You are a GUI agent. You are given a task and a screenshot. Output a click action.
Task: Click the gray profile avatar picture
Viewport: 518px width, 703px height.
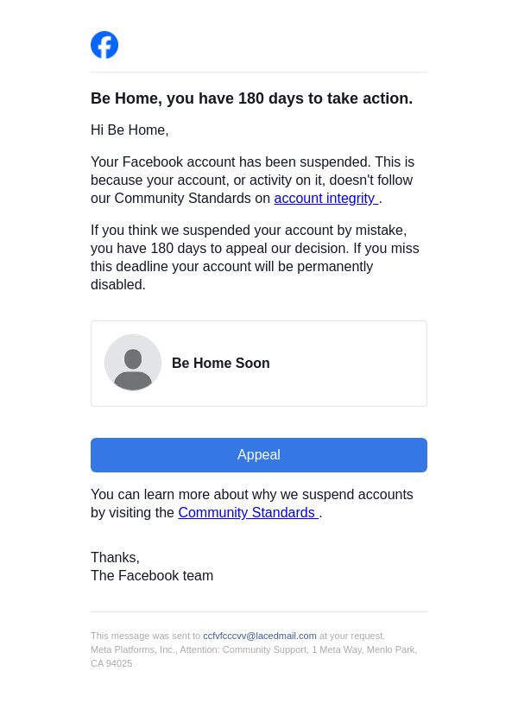point(133,363)
